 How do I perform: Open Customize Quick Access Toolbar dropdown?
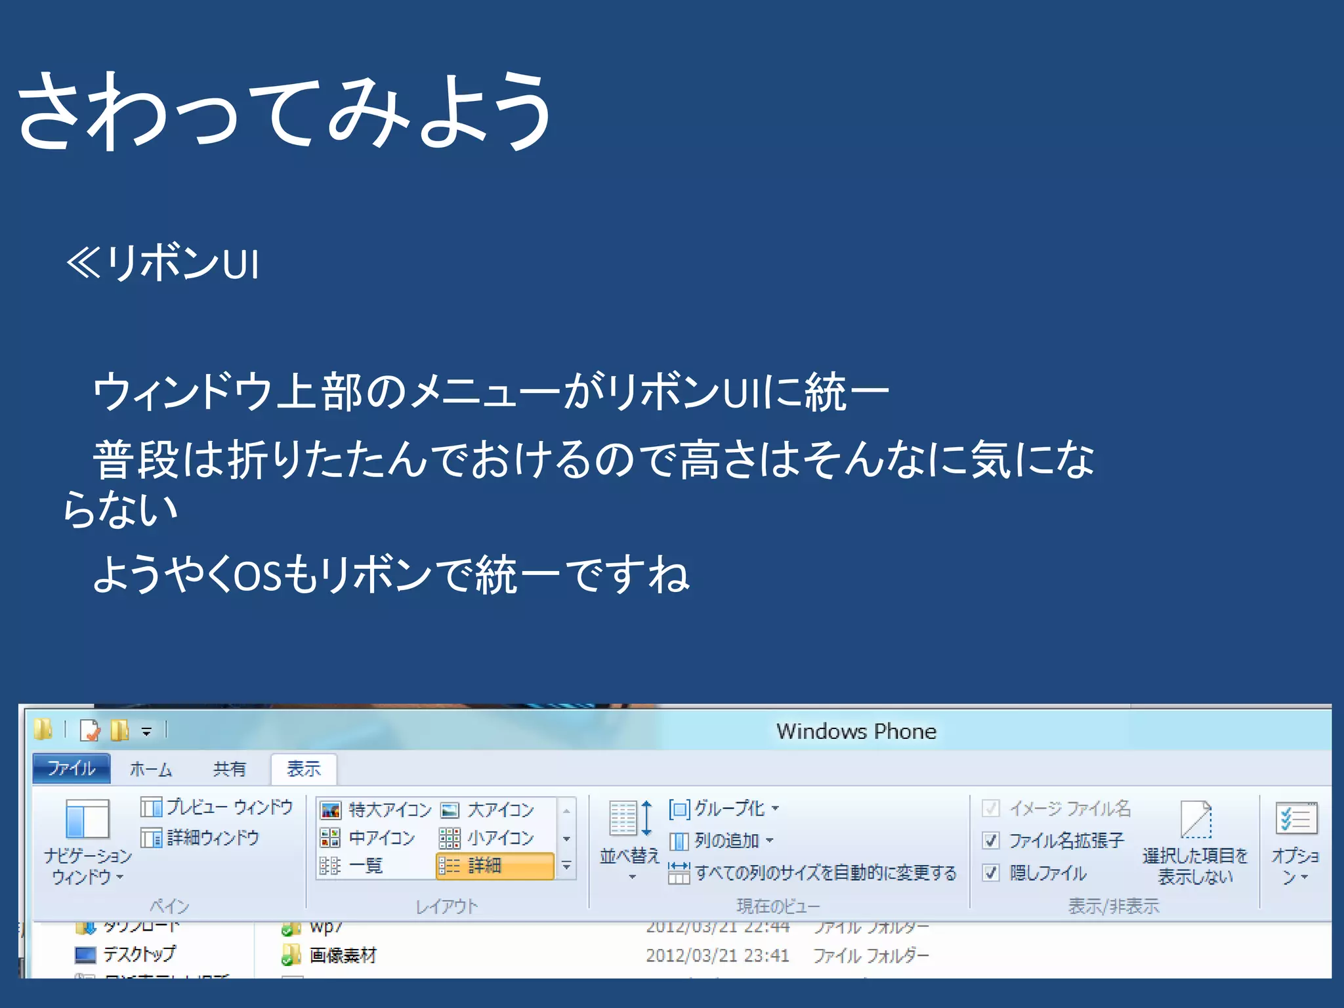coord(146,731)
